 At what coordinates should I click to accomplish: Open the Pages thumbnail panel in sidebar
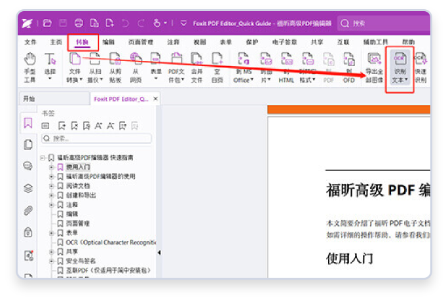(x=28, y=145)
